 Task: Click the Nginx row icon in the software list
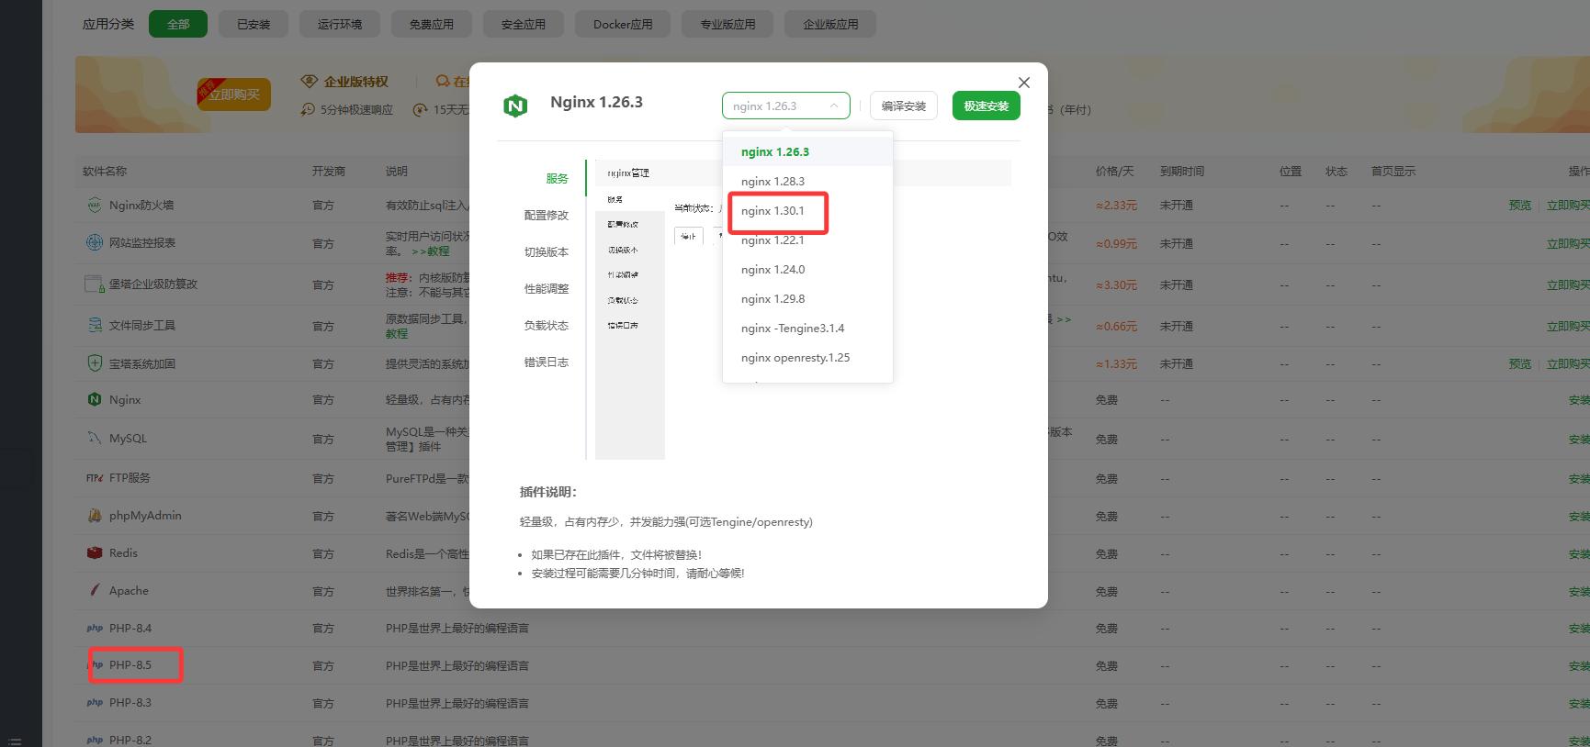click(95, 399)
